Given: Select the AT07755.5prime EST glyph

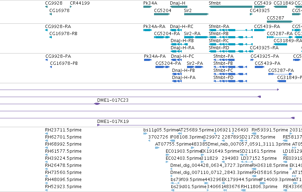Looking at the screenshot, I should point(157,148).
